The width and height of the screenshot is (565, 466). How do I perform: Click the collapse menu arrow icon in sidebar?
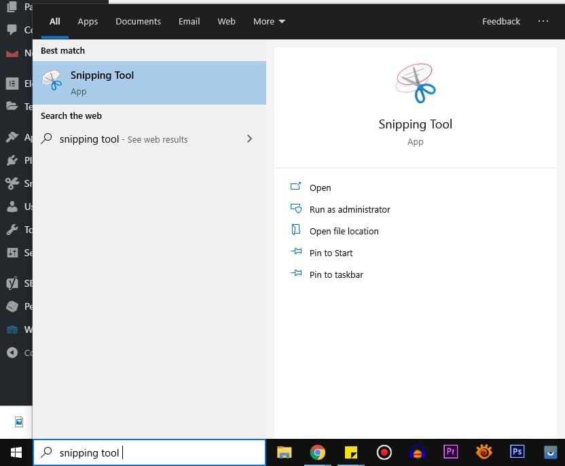[12, 353]
